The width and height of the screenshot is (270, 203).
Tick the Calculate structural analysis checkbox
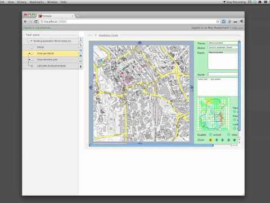click(32, 66)
